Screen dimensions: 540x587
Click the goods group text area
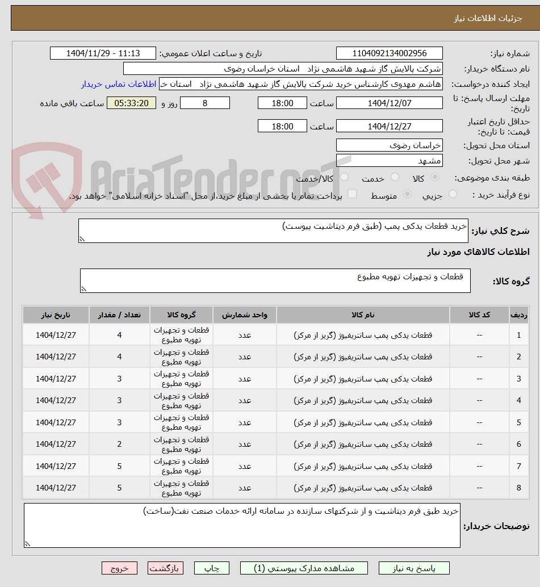(x=275, y=280)
